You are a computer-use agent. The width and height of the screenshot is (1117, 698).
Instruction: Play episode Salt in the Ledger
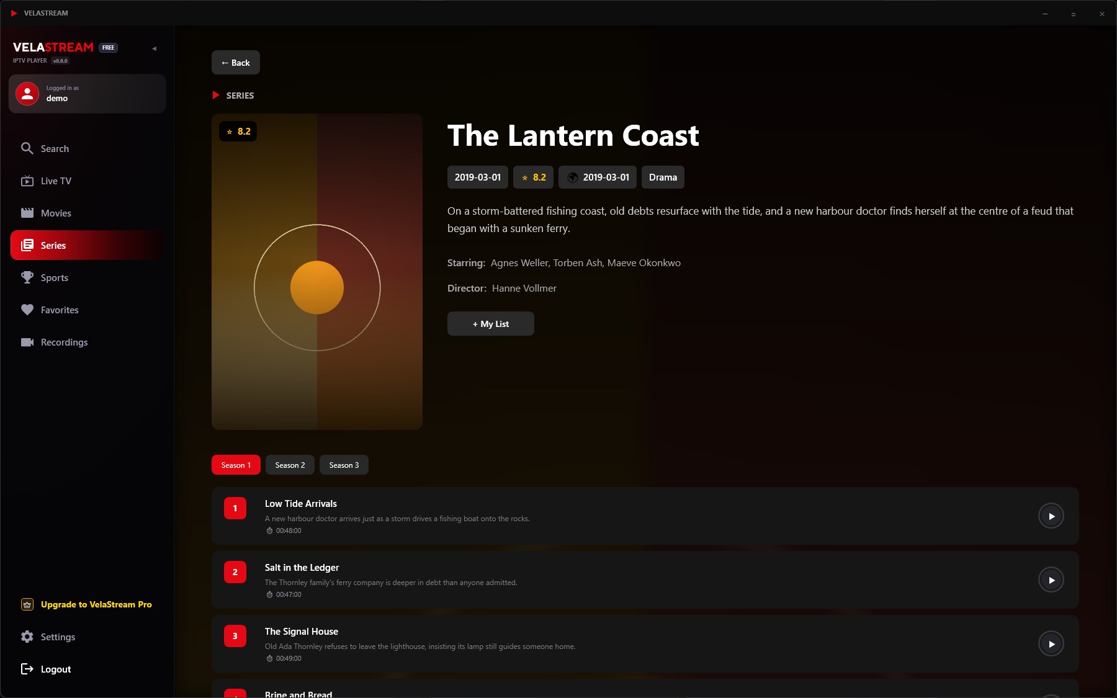click(x=1051, y=580)
